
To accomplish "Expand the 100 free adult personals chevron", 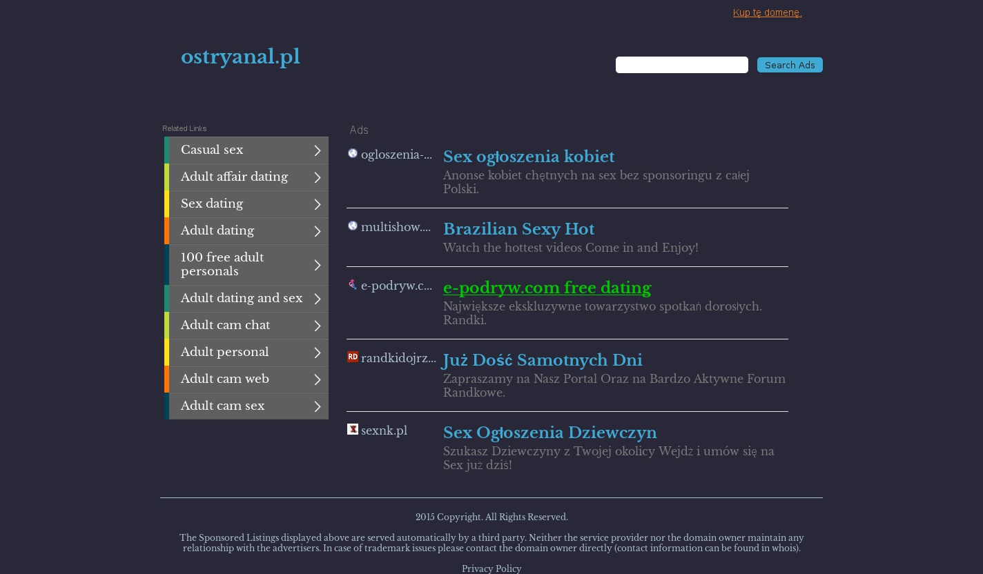I will (318, 265).
